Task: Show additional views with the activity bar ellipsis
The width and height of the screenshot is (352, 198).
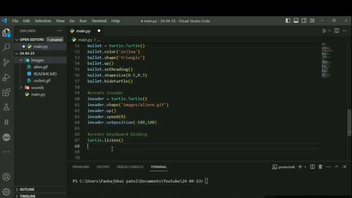Action: pyautogui.click(x=6, y=152)
